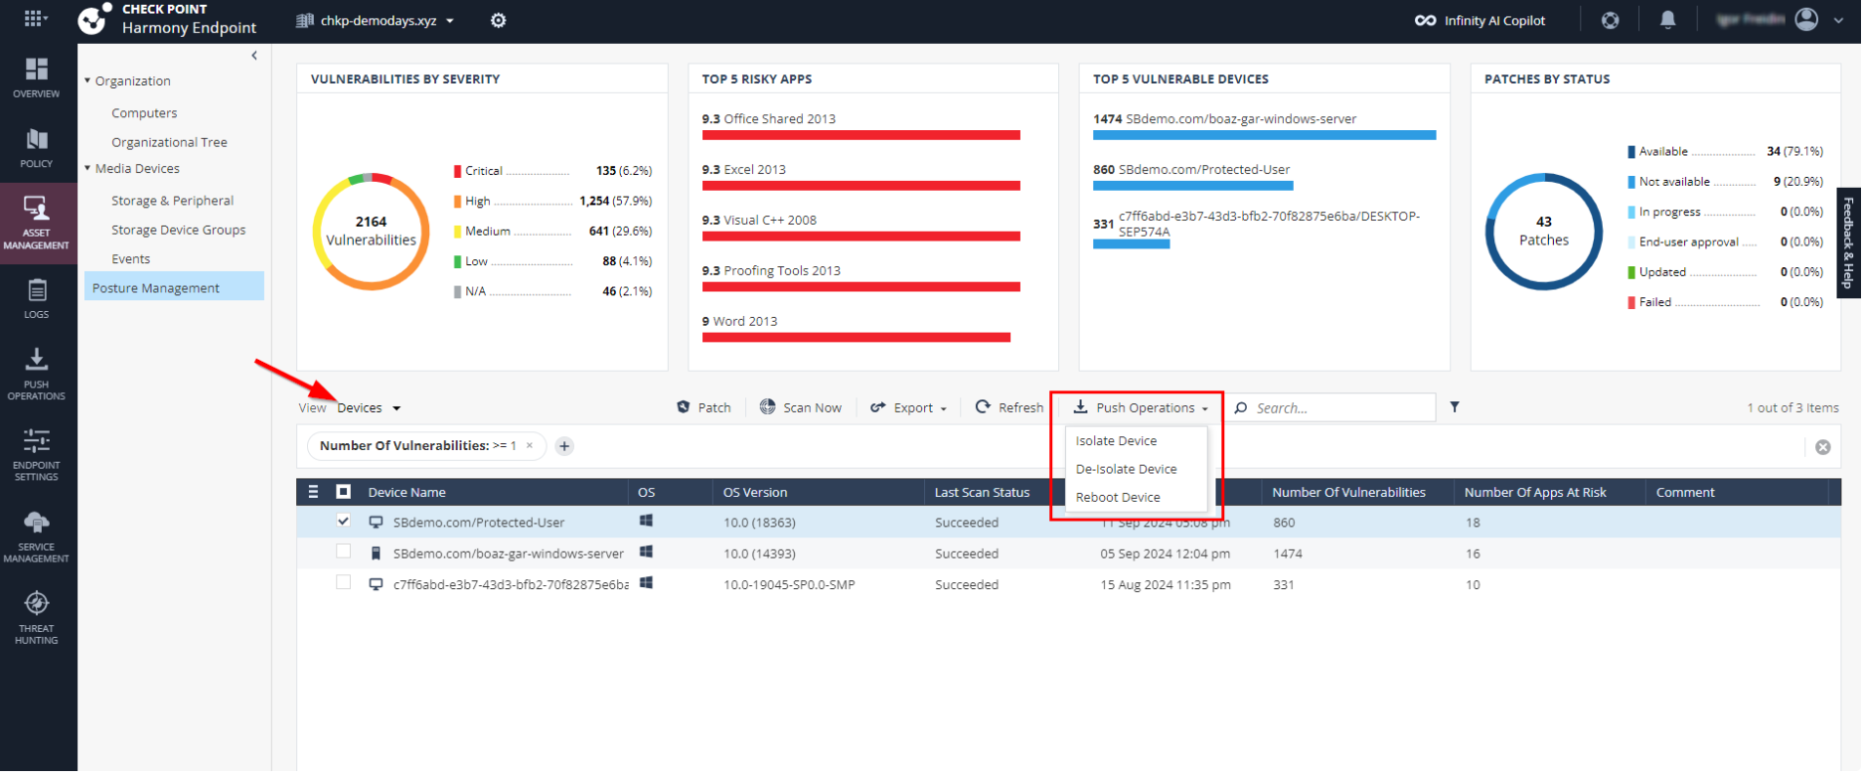Click boaz-gar-windows-server vulnerable device bar
The width and height of the screenshot is (1865, 781).
tap(1264, 135)
